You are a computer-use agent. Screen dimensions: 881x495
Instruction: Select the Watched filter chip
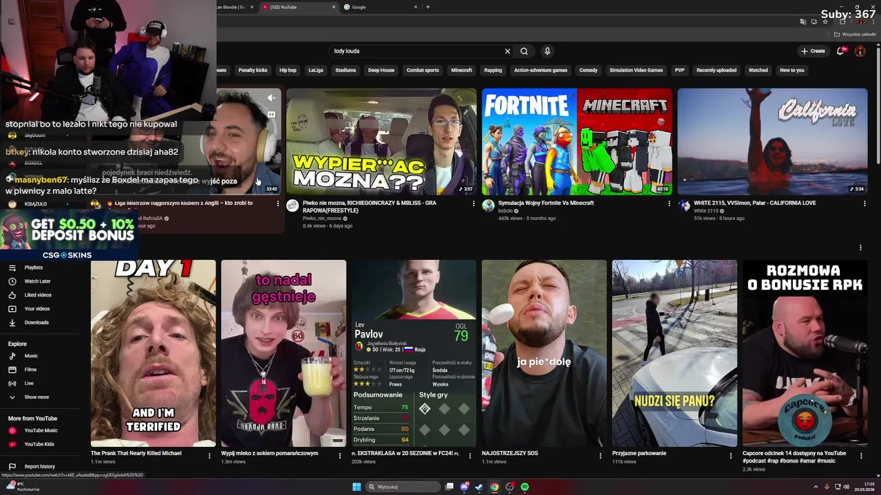(758, 70)
